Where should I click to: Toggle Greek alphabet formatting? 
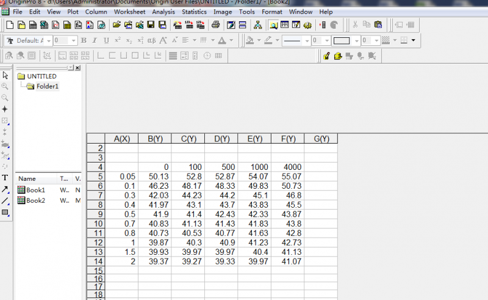tap(151, 40)
